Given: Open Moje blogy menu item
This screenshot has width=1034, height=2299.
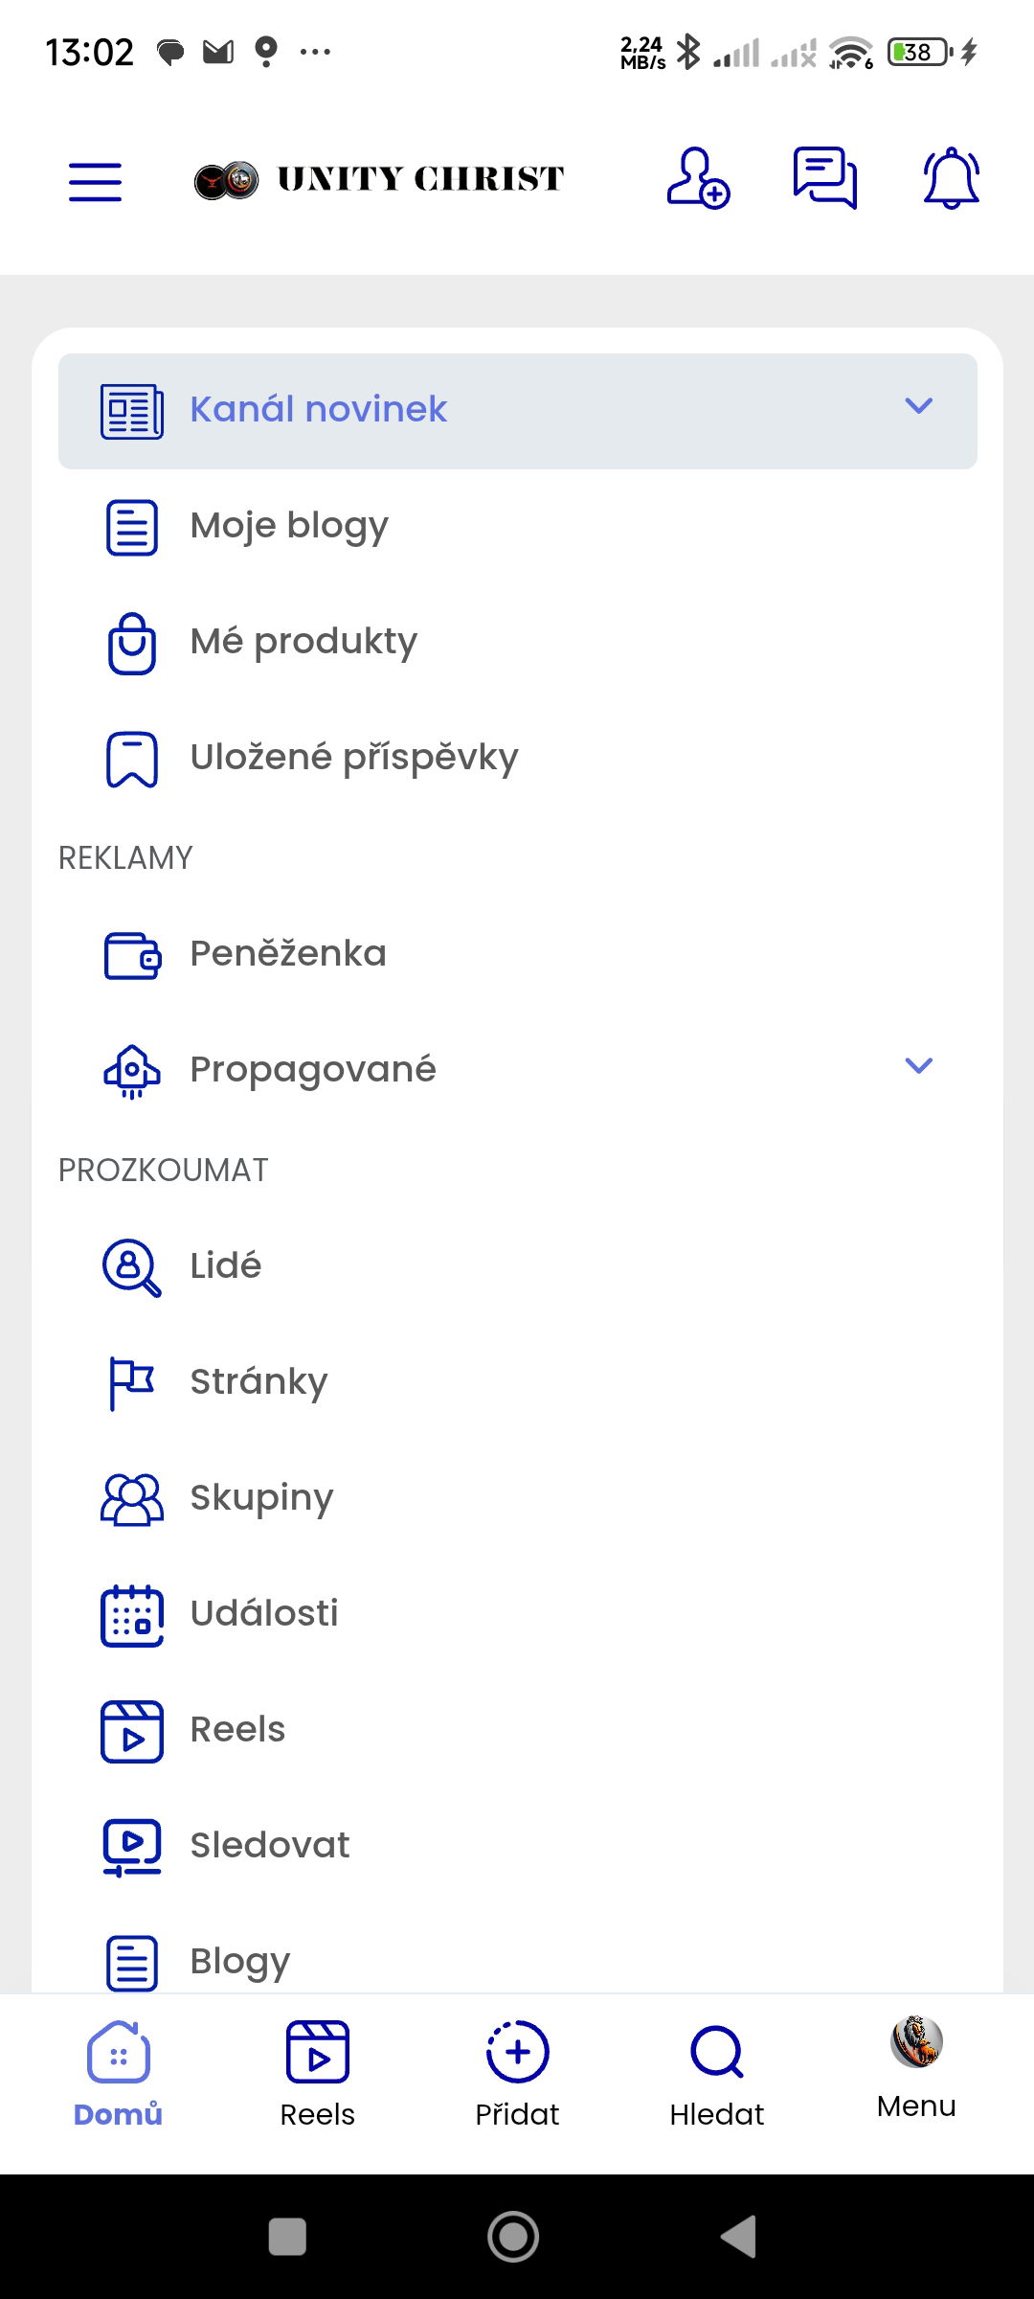Looking at the screenshot, I should click(x=289, y=526).
